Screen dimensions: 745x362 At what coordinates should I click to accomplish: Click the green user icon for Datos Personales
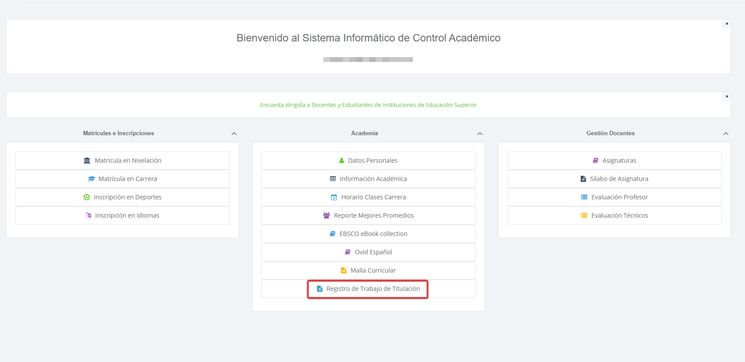tap(342, 161)
